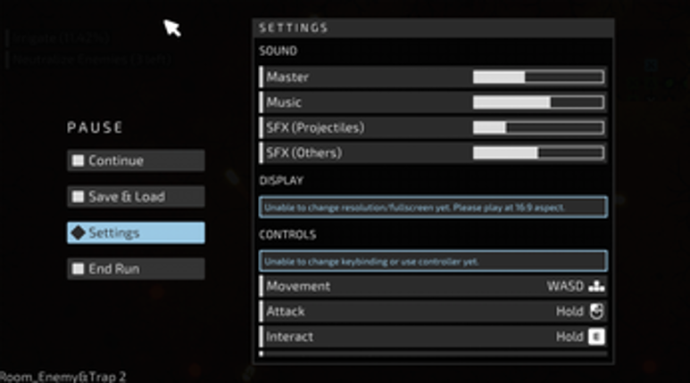Click the End Run button
690x383 pixels.
click(x=136, y=269)
